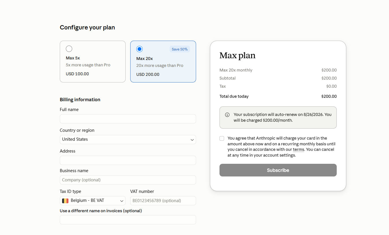This screenshot has height=235, width=389.
Task: Choose the Max 5x plan card
Action: pyautogui.click(x=93, y=61)
